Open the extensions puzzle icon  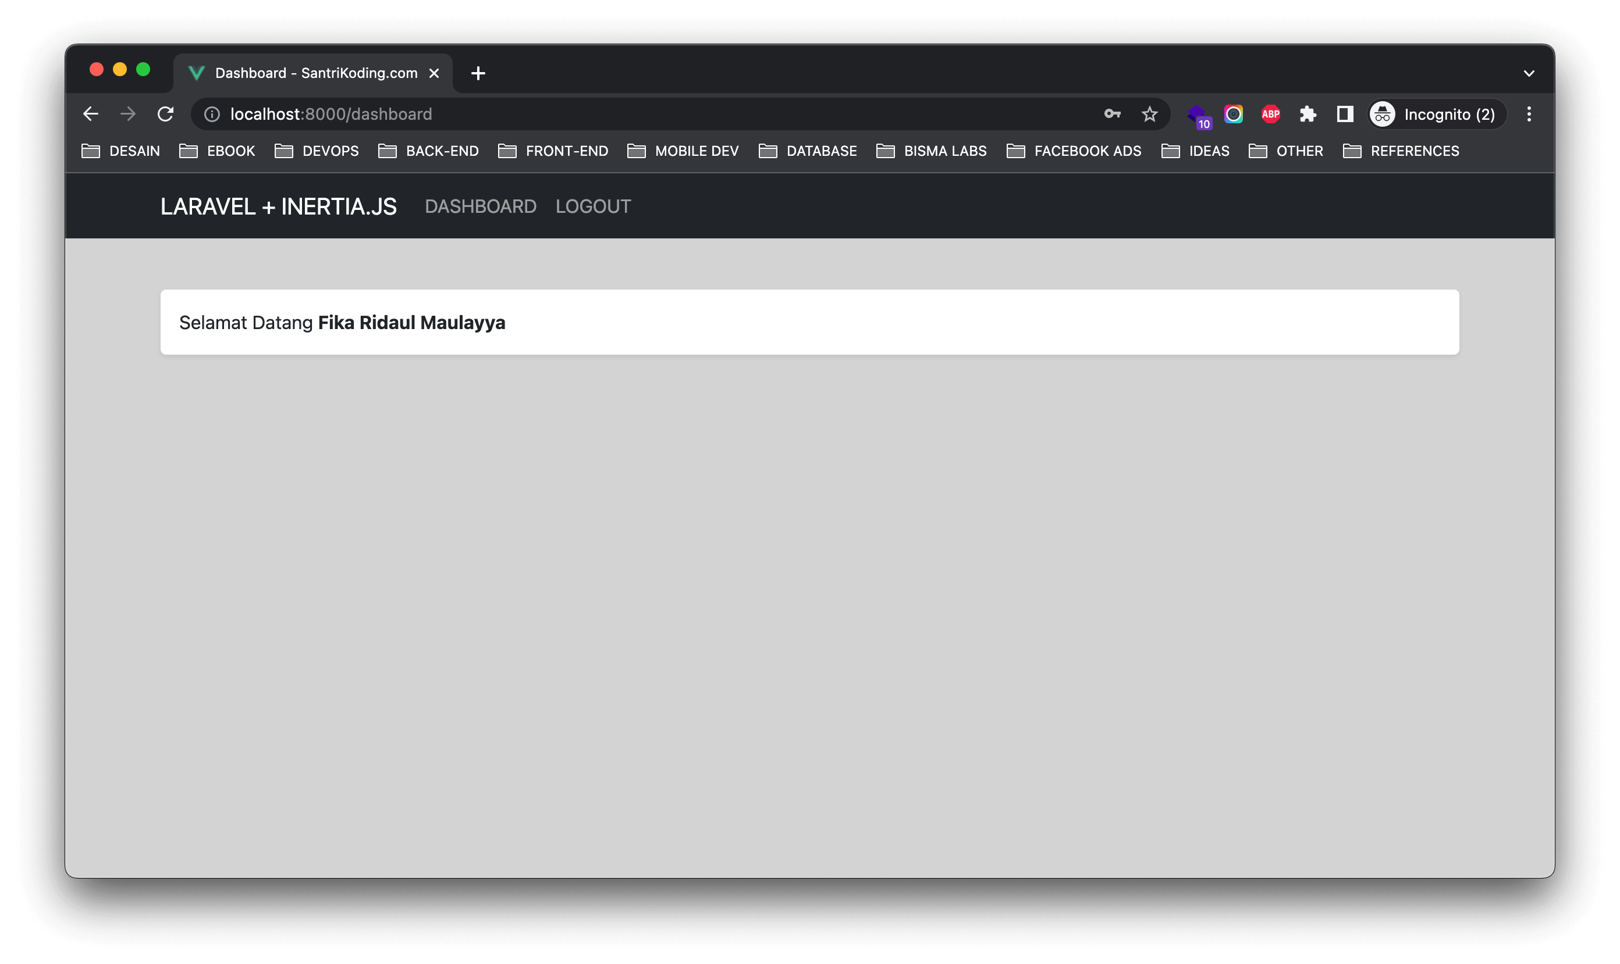[x=1308, y=115]
